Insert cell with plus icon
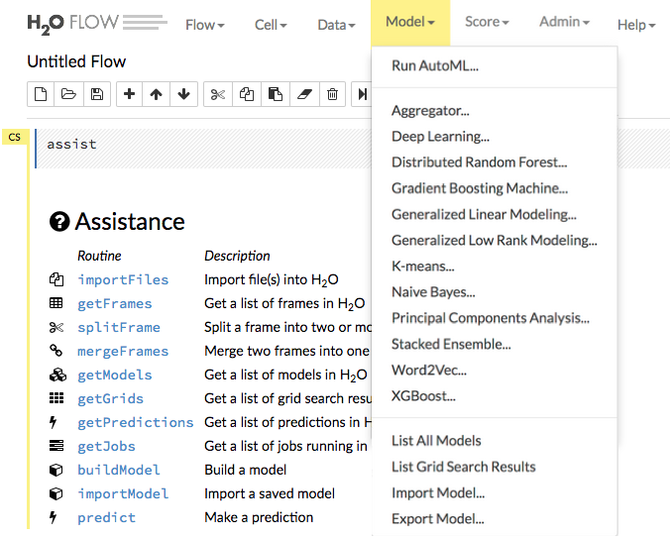The image size is (670, 539). pyautogui.click(x=129, y=94)
